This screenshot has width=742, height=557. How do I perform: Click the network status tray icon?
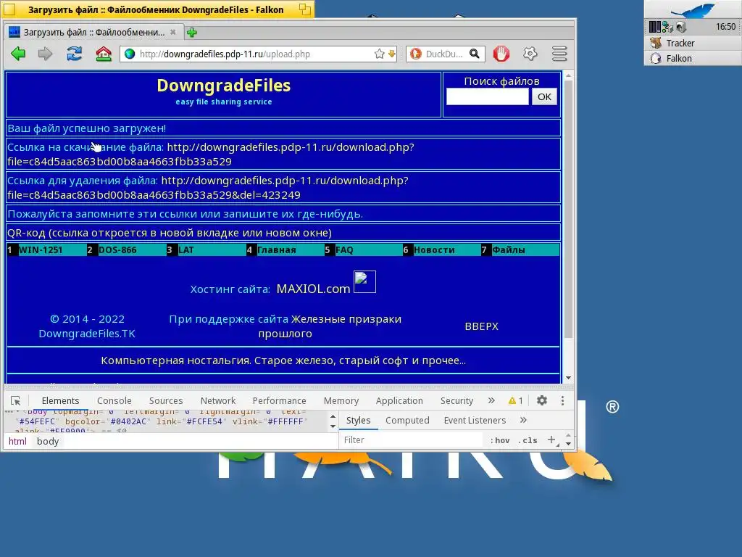tap(667, 27)
